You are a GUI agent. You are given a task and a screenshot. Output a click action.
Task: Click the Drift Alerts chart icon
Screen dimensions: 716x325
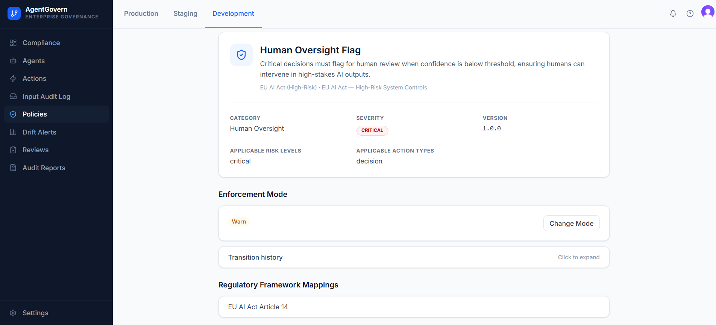pyautogui.click(x=13, y=132)
